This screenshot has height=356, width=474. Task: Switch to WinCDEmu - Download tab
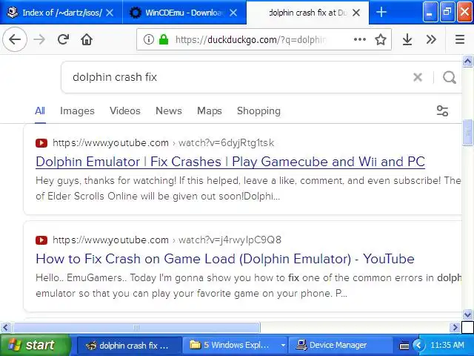[184, 13]
